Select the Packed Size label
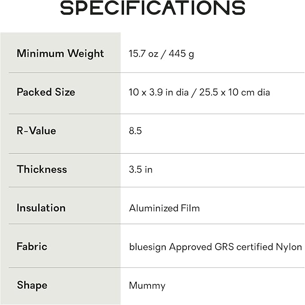This screenshot has width=305, height=305. coord(46,92)
